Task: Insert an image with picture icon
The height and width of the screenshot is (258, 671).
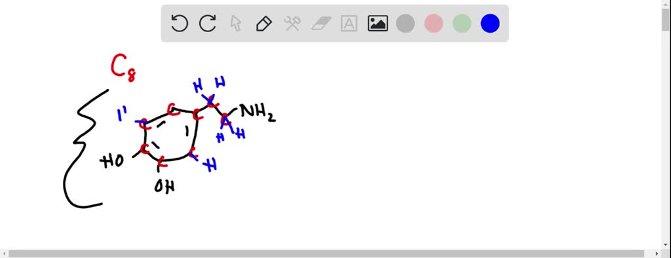Action: click(377, 23)
